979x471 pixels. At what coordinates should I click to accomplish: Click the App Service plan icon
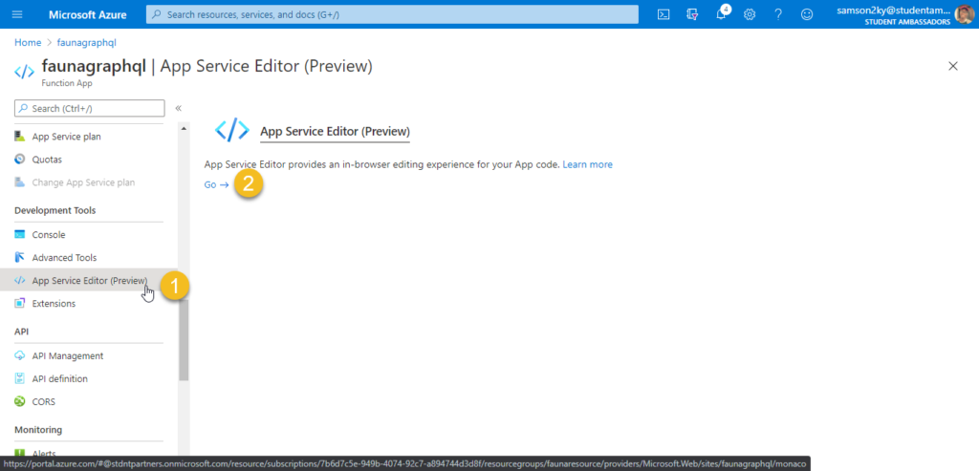(19, 136)
